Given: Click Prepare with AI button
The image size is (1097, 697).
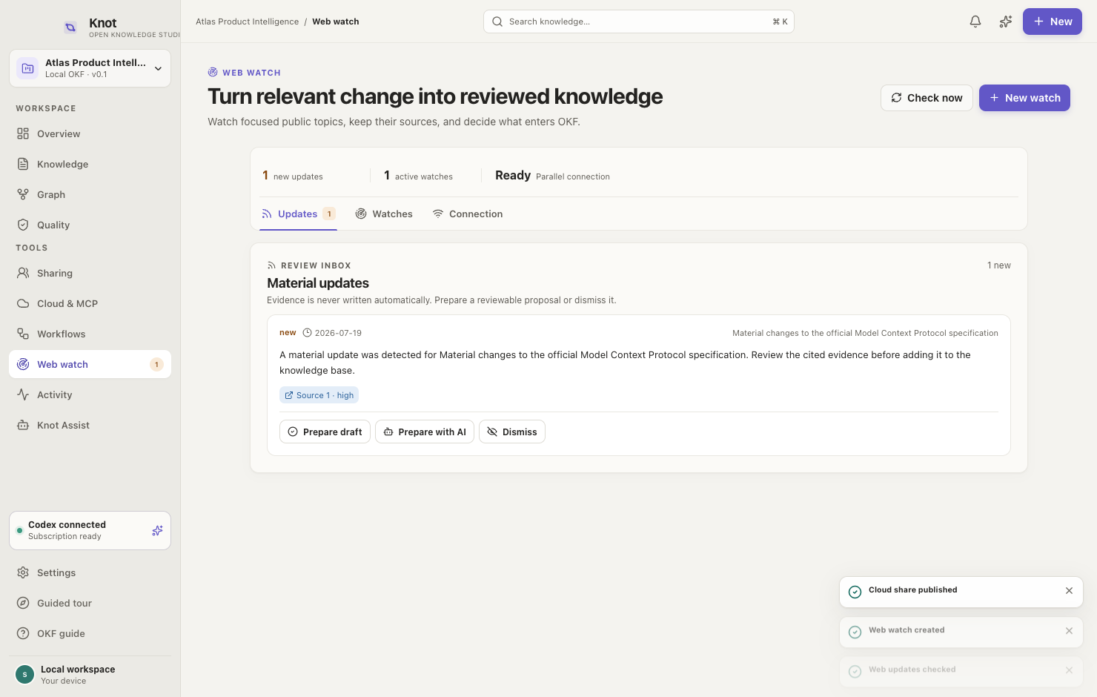Looking at the screenshot, I should click(x=425, y=432).
